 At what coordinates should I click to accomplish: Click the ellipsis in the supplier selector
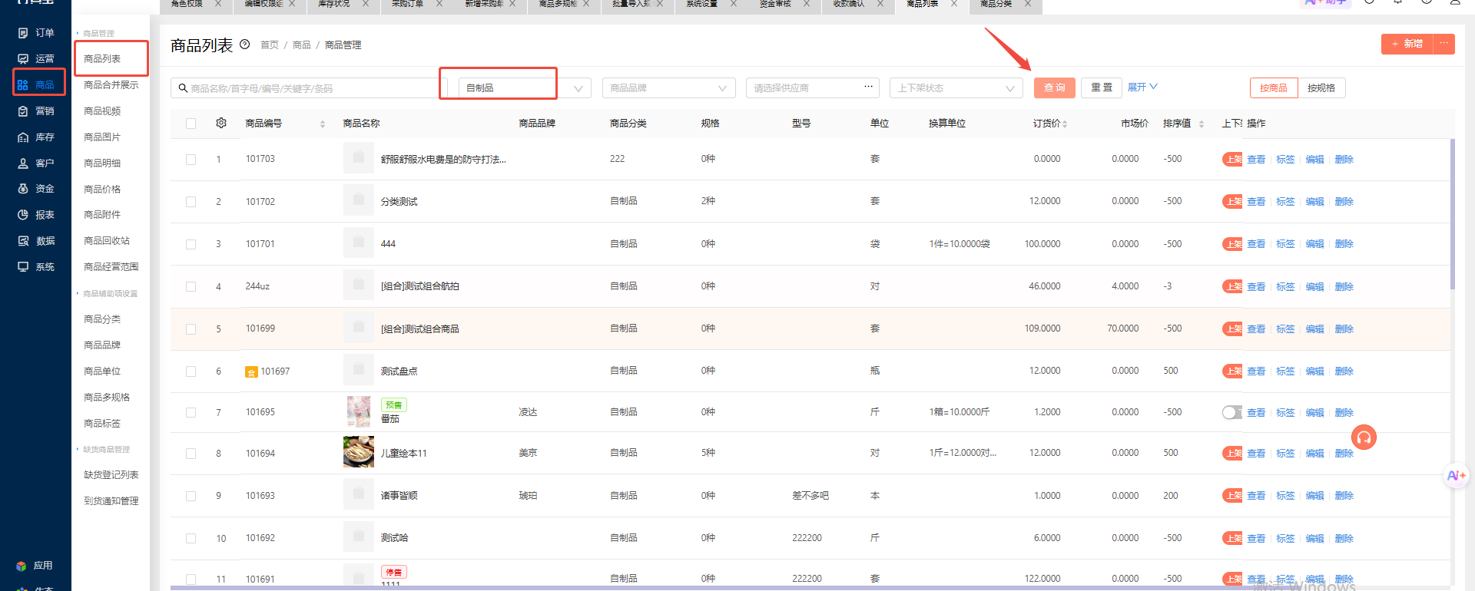(x=868, y=87)
